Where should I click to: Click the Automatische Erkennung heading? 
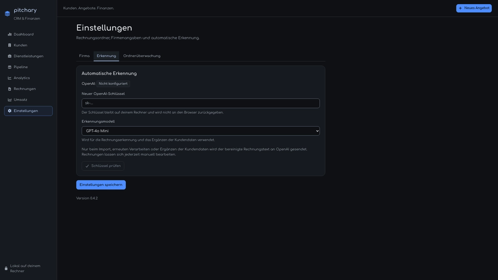[x=109, y=74]
